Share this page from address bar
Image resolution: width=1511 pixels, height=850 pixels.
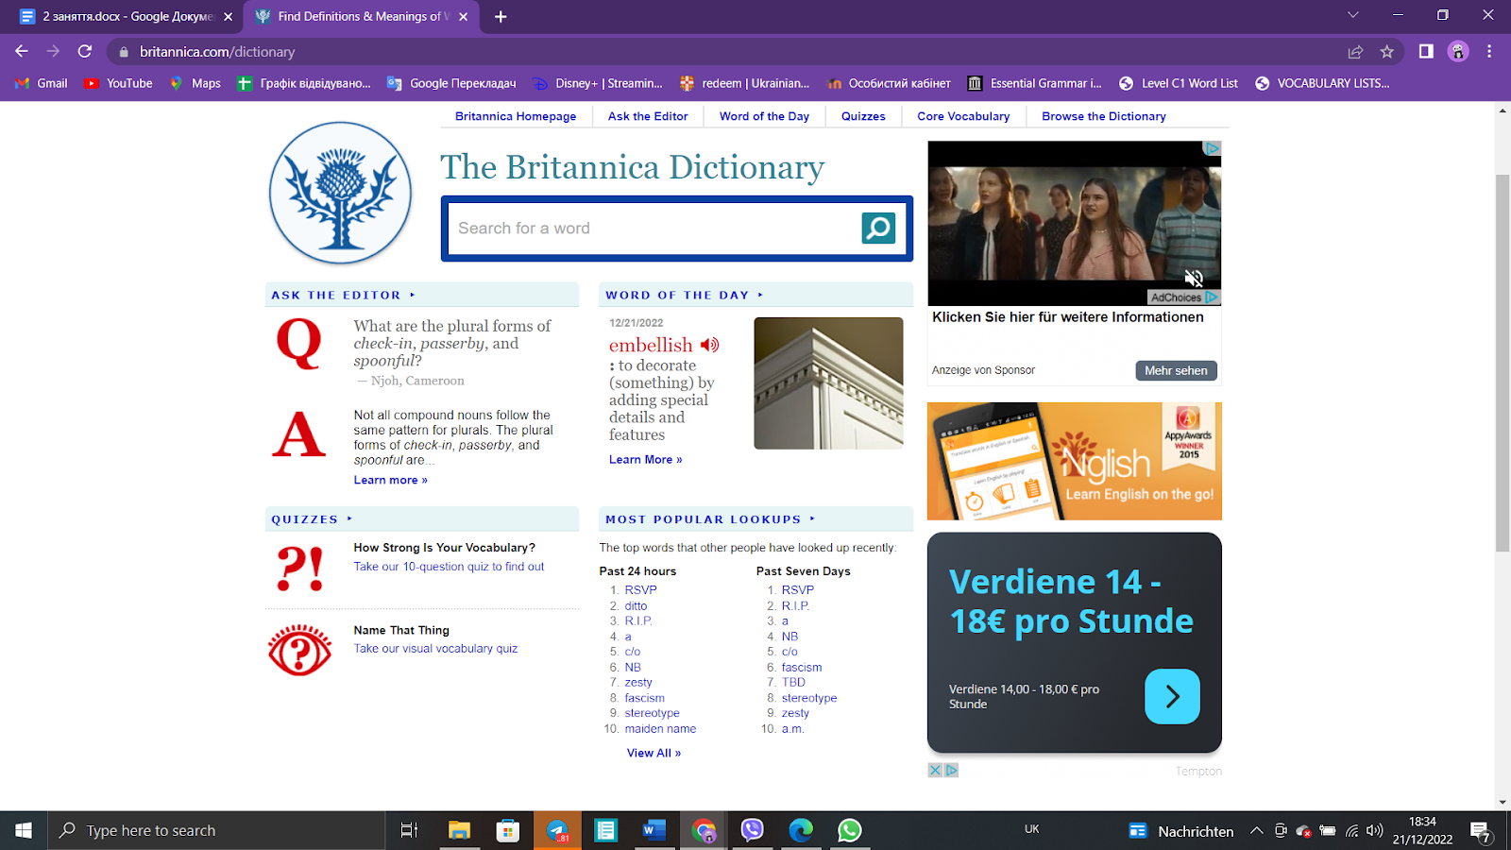1355,52
